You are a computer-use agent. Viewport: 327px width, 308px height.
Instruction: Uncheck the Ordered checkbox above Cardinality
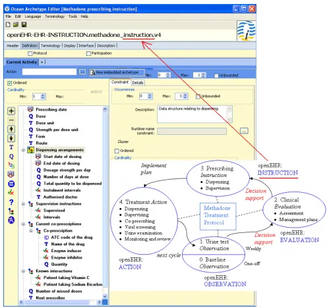9,83
